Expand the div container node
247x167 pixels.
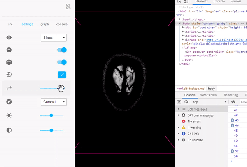click(x=183, y=28)
